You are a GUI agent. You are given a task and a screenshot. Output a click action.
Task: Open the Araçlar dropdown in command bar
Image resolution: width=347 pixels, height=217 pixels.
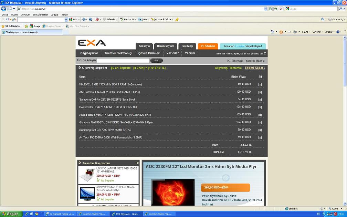coord(330,32)
